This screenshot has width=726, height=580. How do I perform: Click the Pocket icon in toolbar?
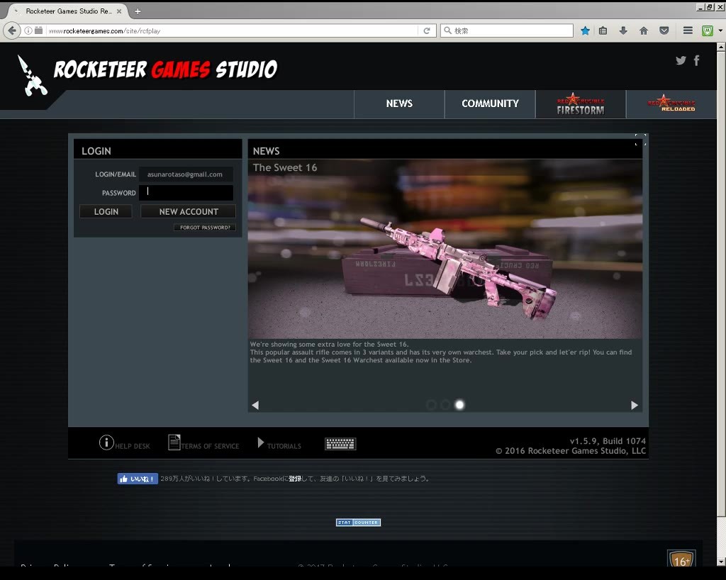pyautogui.click(x=664, y=30)
